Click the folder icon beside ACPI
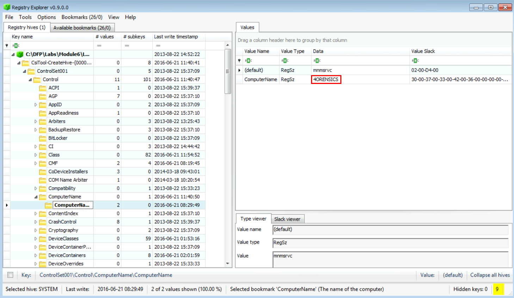The height and width of the screenshot is (298, 514). click(43, 88)
